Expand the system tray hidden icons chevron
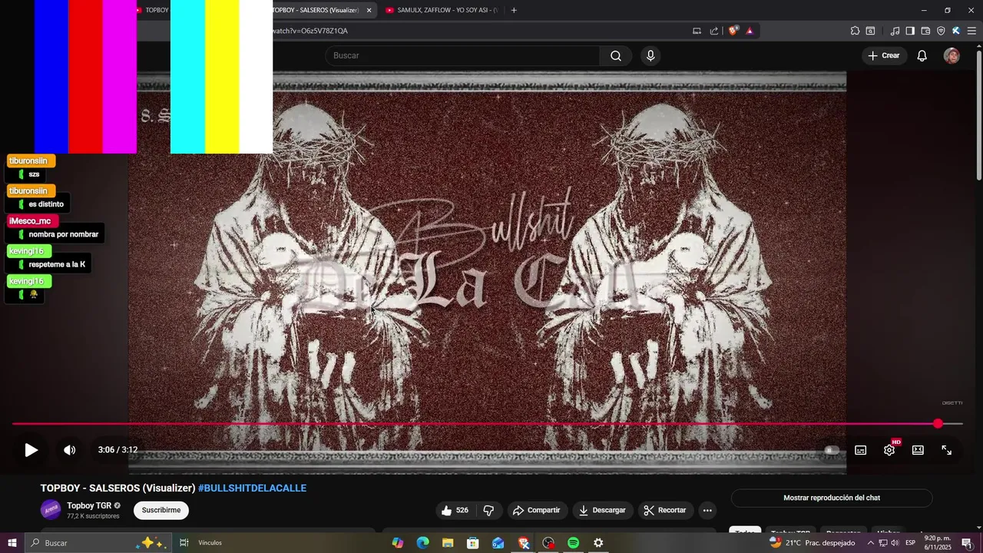The height and width of the screenshot is (553, 983). coord(870,542)
